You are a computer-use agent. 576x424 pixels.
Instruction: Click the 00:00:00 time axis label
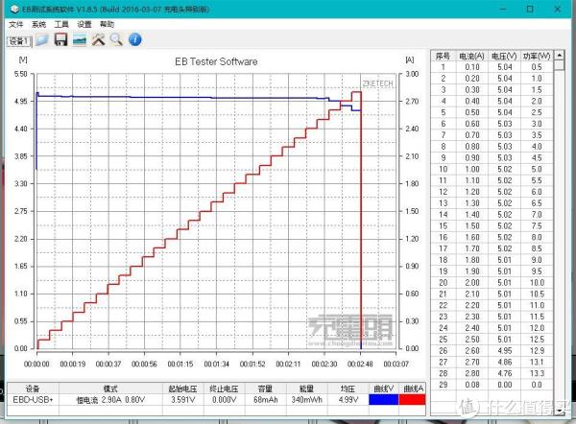click(x=36, y=364)
